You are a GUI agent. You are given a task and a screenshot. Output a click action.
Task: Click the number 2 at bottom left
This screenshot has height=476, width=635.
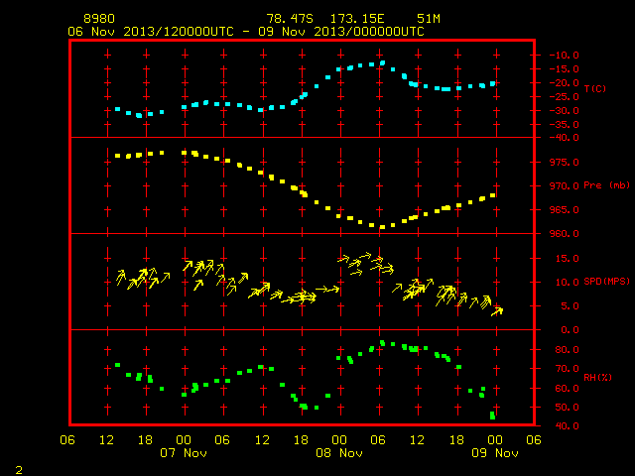click(19, 470)
